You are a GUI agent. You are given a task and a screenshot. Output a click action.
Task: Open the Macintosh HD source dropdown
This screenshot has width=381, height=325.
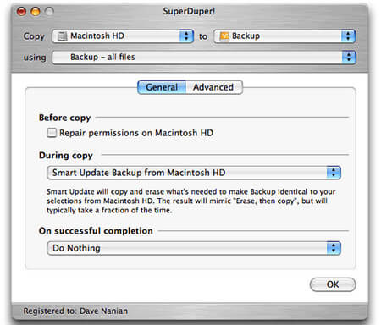click(123, 36)
